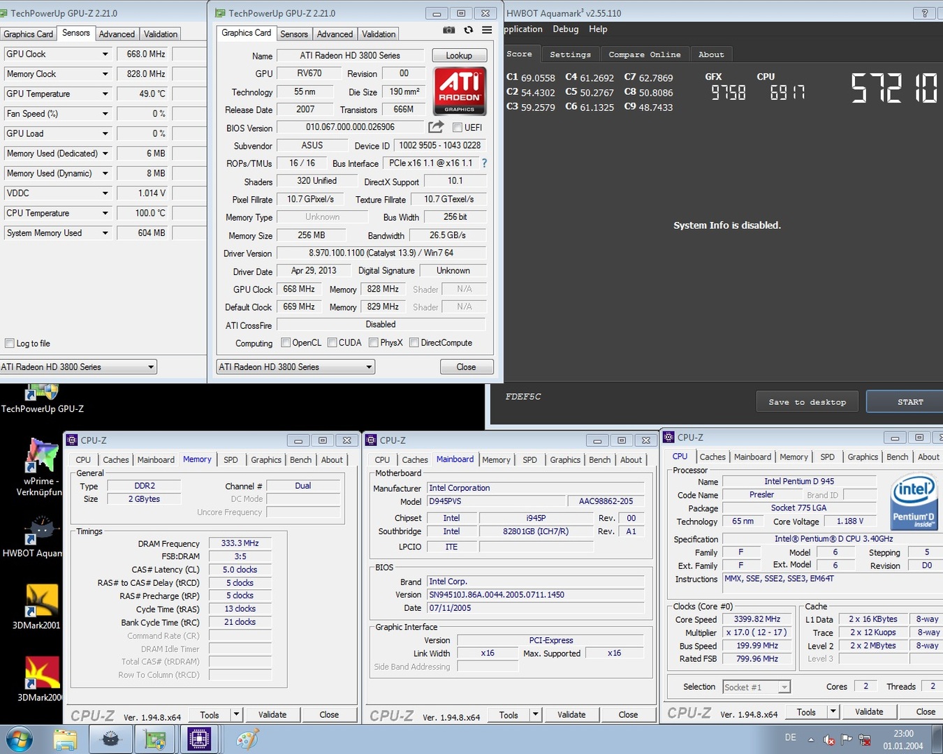
Task: Switch to Advanced tab in GPU-Z Graphics Card window
Action: tap(335, 34)
